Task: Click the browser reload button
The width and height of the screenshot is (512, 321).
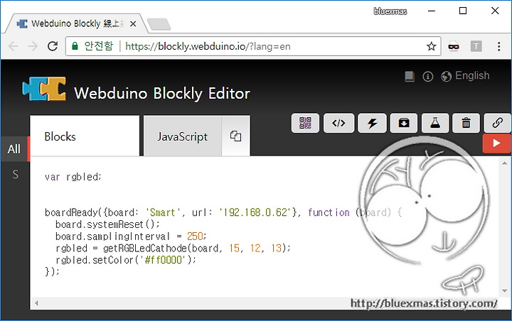Action: click(x=53, y=46)
